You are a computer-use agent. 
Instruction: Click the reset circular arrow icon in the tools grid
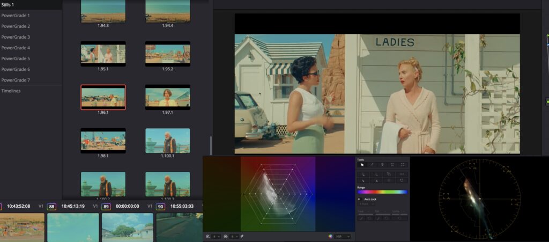(402, 180)
